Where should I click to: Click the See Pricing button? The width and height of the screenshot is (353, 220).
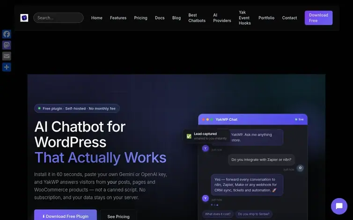point(118,215)
